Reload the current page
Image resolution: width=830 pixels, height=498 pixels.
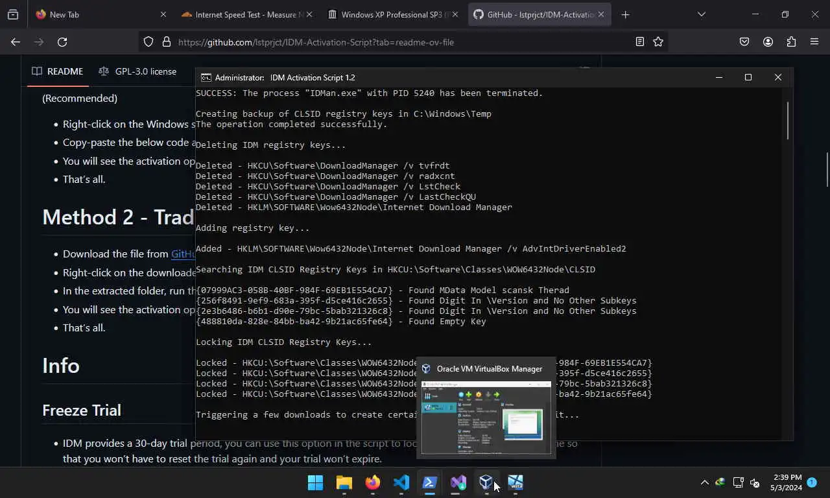[x=62, y=41]
